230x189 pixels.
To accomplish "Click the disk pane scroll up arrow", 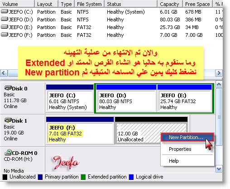I will point(219,85).
